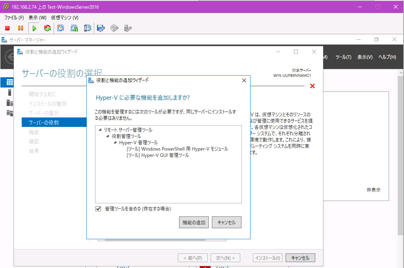The image size is (404, 268).
Task: Collapse the Hyper-V 管理ツール node
Action: click(115, 143)
